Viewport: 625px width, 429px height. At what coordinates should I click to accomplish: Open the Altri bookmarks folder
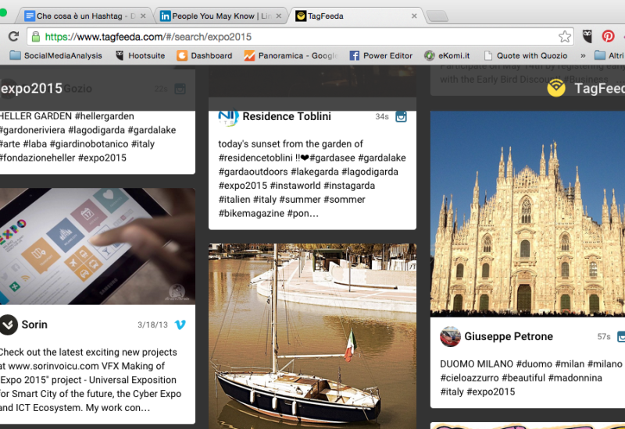point(609,55)
